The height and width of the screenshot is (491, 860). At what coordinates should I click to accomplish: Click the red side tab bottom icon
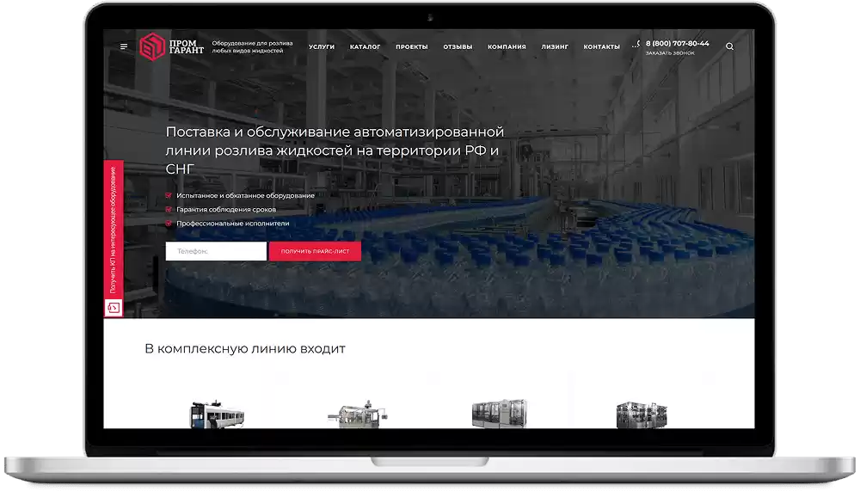coord(114,307)
